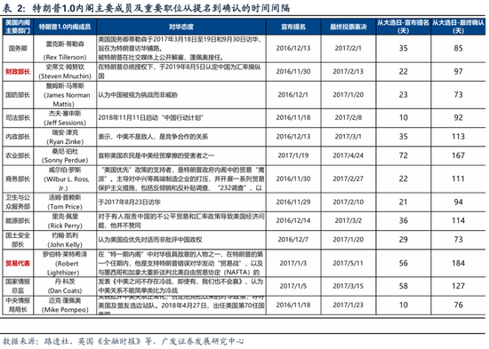Click the 司法部长 row label
This screenshot has width=489, height=349.
[x=18, y=118]
